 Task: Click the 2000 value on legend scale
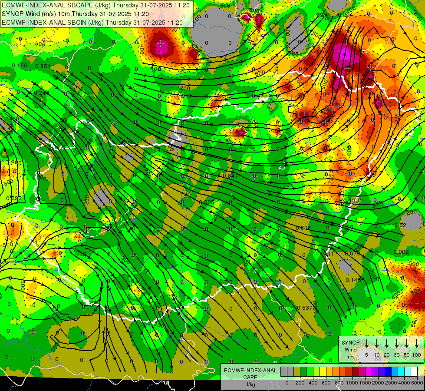(x=378, y=383)
